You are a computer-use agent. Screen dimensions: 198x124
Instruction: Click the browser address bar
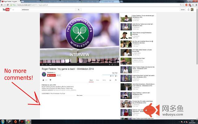(95, 5)
